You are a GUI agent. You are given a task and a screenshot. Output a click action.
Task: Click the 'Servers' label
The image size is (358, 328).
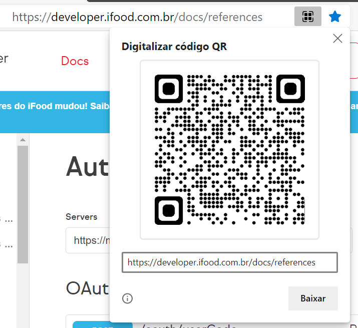pos(82,217)
